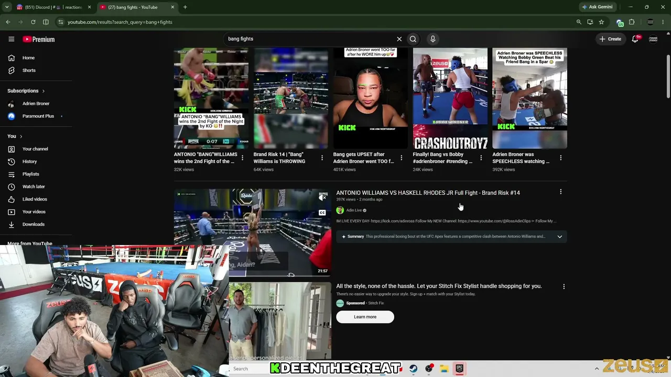Open the Your channel icon
Image resolution: width=671 pixels, height=377 pixels.
point(11,149)
